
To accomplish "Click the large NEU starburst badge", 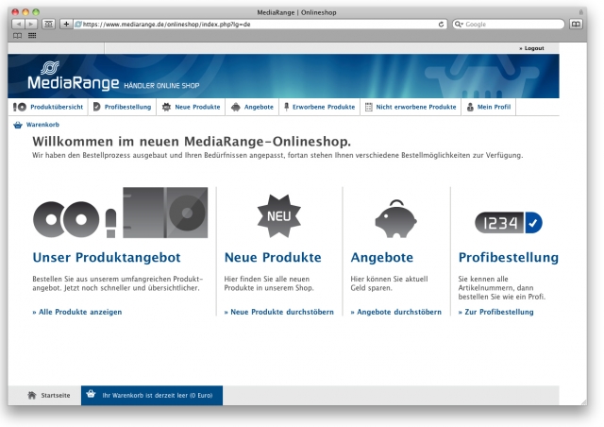I will 279,216.
